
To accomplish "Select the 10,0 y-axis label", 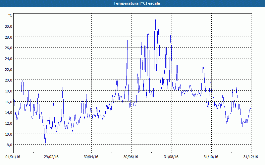I will pyautogui.click(x=9, y=134).
